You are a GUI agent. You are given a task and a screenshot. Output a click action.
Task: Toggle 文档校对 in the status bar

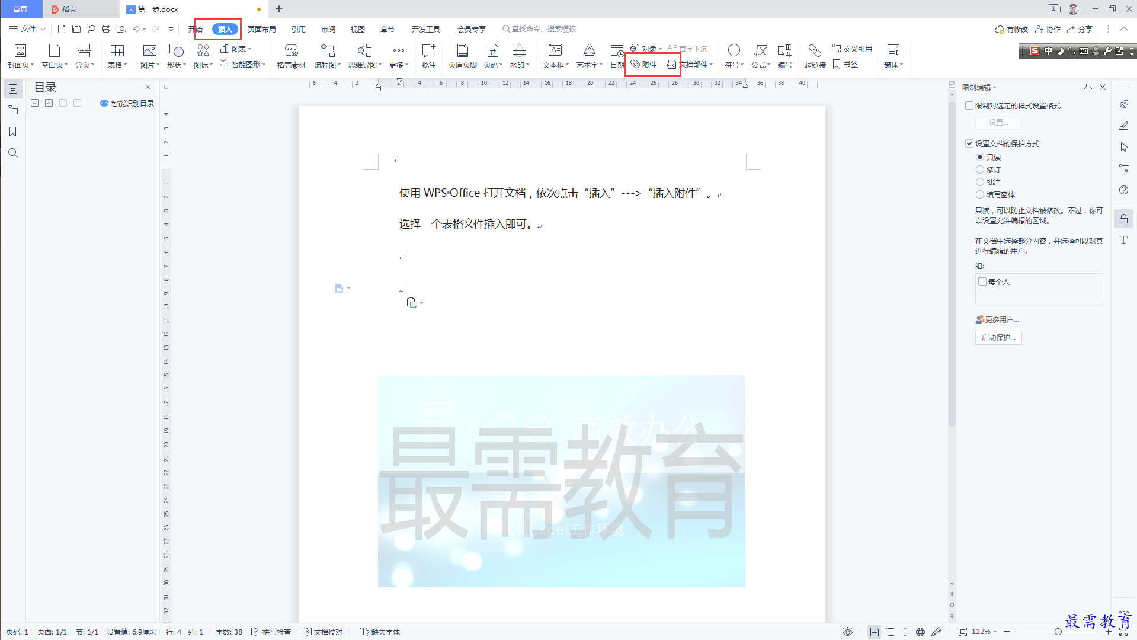[x=323, y=632]
